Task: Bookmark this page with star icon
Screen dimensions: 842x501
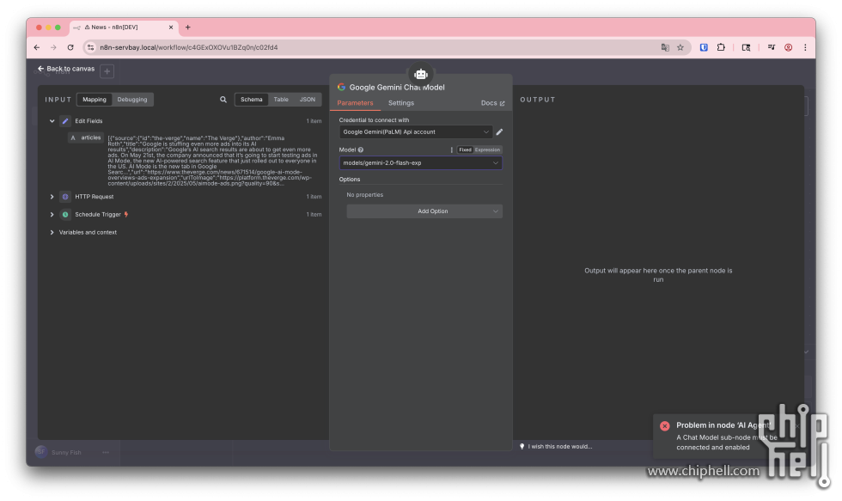Action: (x=680, y=48)
